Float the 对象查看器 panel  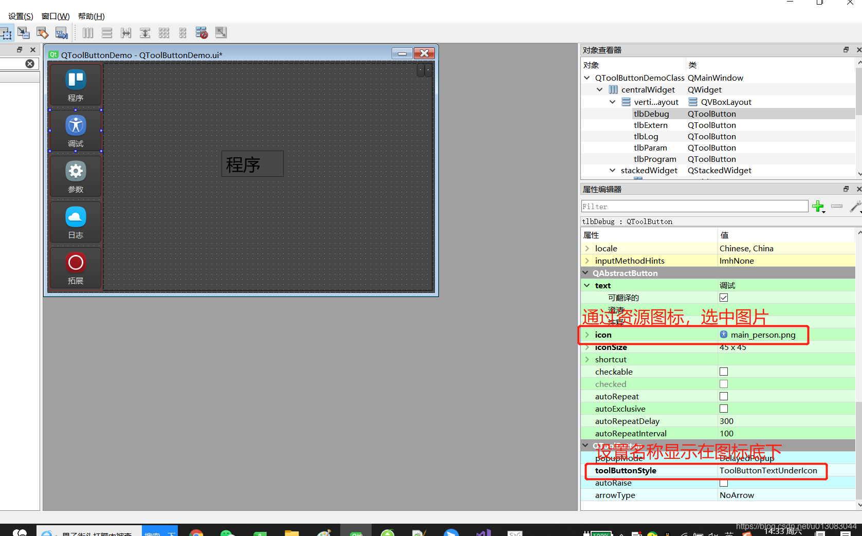point(846,50)
